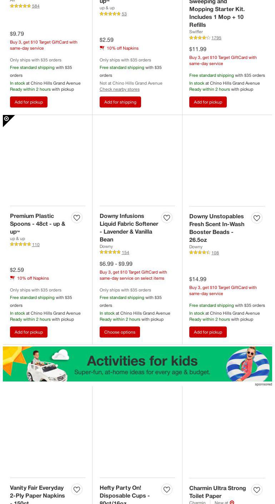Open Check nearby stores link
The width and height of the screenshot is (275, 504).
point(119,89)
